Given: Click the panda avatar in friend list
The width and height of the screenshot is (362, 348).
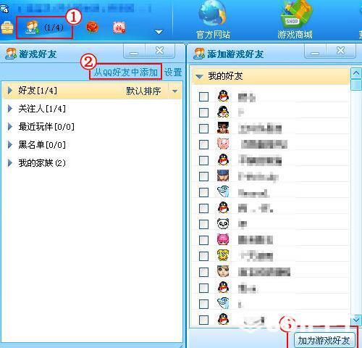Looking at the screenshot, I should click(x=223, y=224).
